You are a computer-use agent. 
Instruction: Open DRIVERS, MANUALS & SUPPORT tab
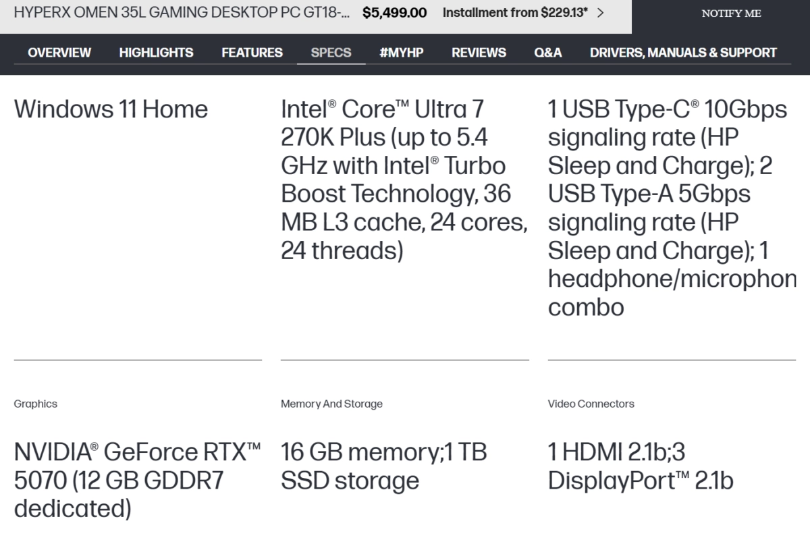(x=683, y=53)
